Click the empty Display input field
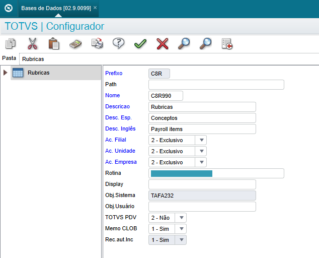Screen dimensions: 319x258 click(202, 184)
